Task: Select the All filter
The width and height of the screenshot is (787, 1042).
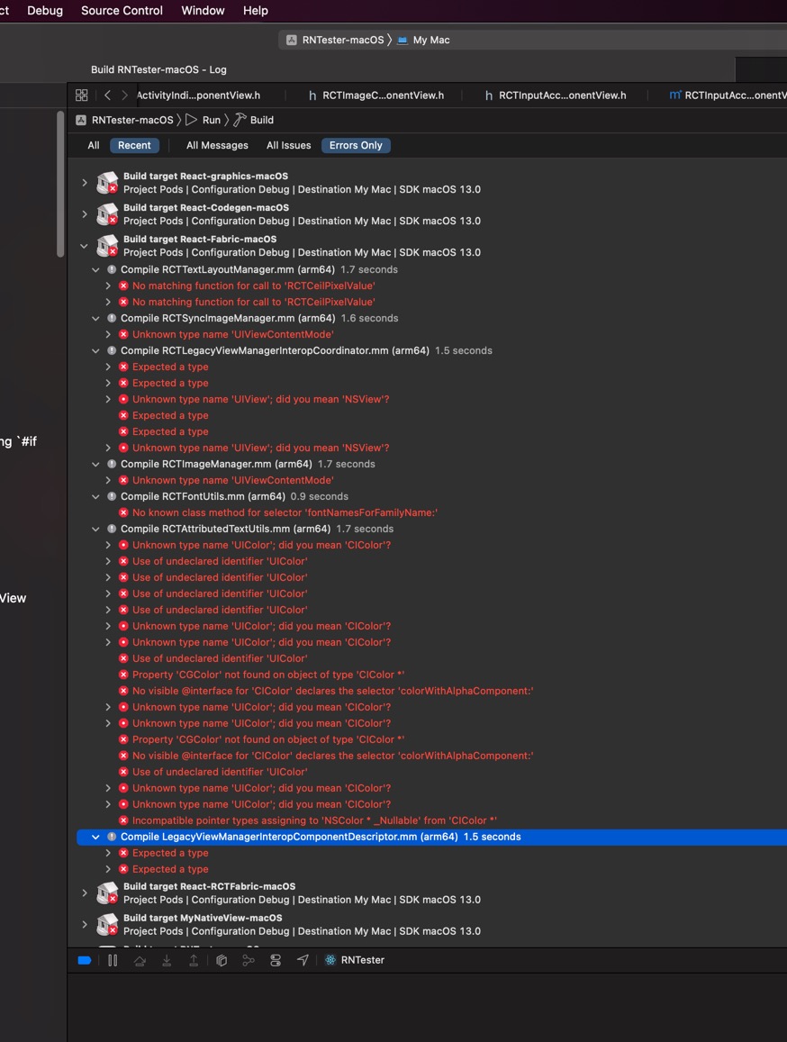Action: (x=94, y=146)
